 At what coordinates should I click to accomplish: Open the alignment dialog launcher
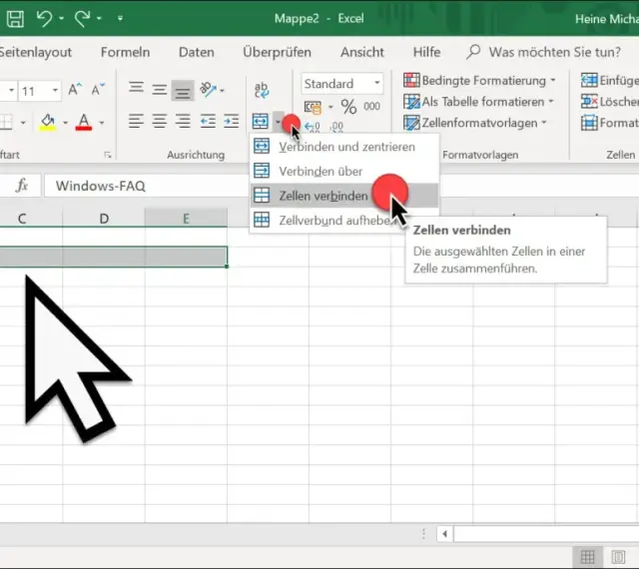coord(108,155)
